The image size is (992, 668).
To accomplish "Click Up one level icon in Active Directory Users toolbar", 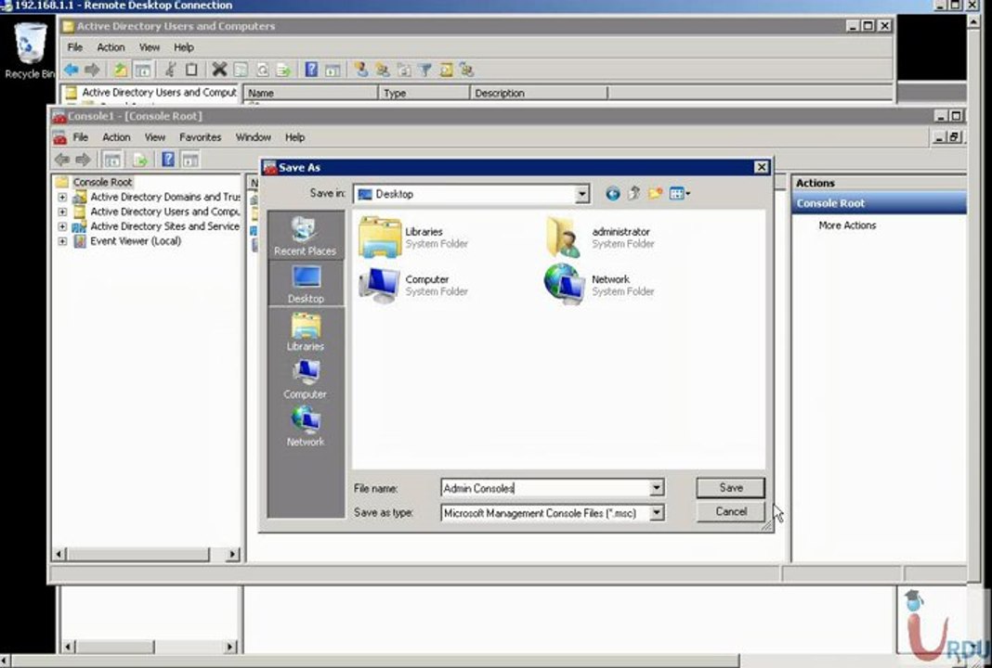I will 120,70.
